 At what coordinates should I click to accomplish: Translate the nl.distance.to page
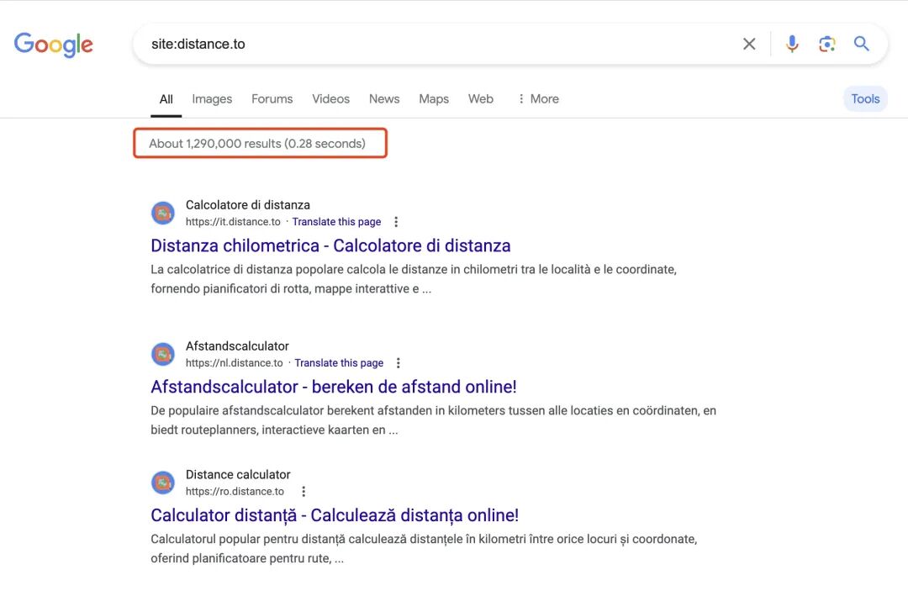[339, 363]
